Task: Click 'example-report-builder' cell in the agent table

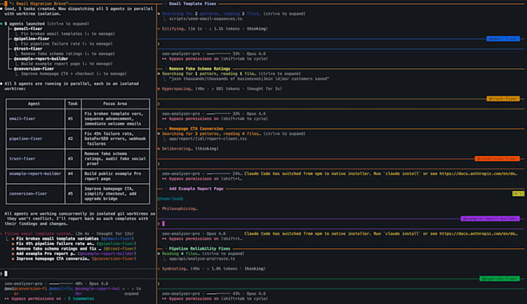Action: [x=35, y=174]
